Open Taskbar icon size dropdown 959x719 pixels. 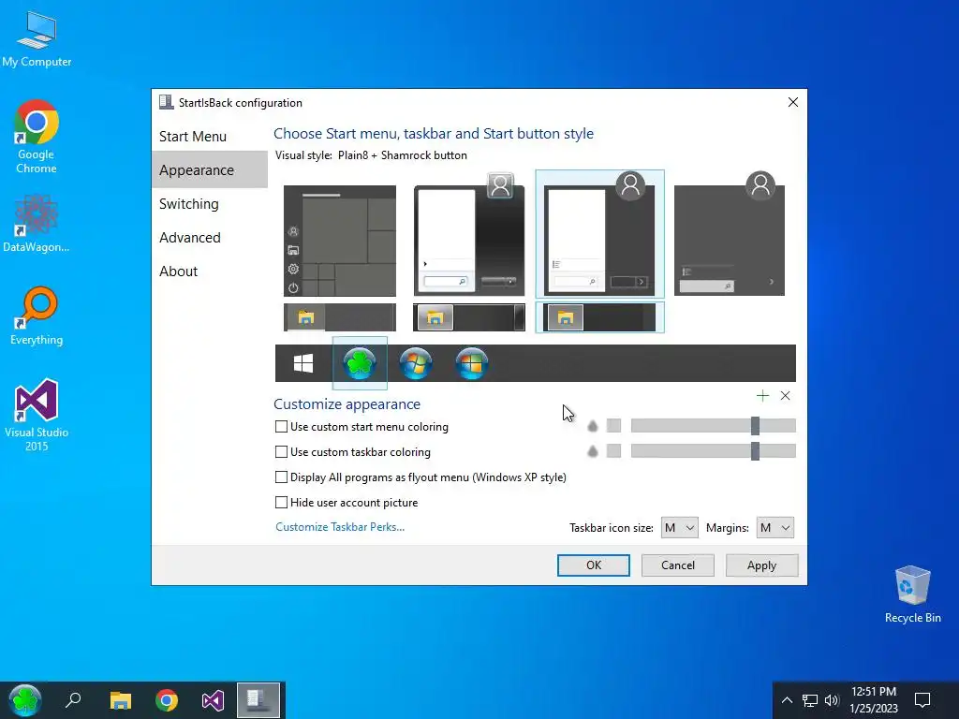coord(680,528)
